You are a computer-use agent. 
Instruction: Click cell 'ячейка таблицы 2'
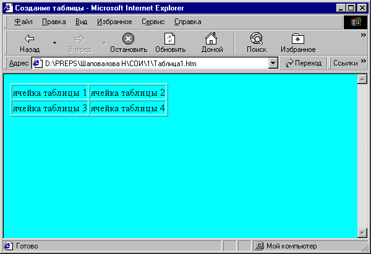click(x=128, y=93)
